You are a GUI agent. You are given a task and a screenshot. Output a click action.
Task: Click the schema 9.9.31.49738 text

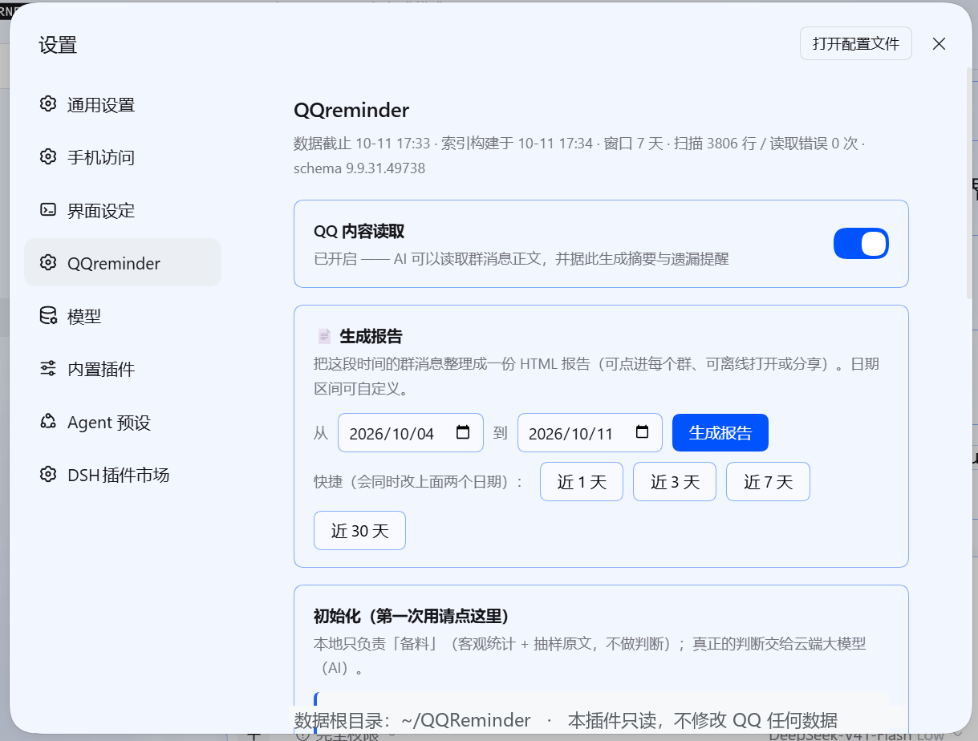point(359,168)
